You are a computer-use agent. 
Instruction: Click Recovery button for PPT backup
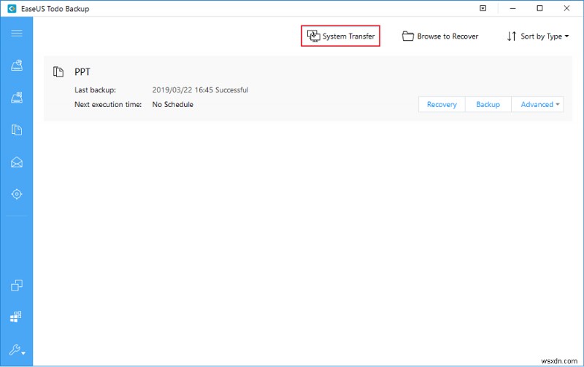point(442,104)
